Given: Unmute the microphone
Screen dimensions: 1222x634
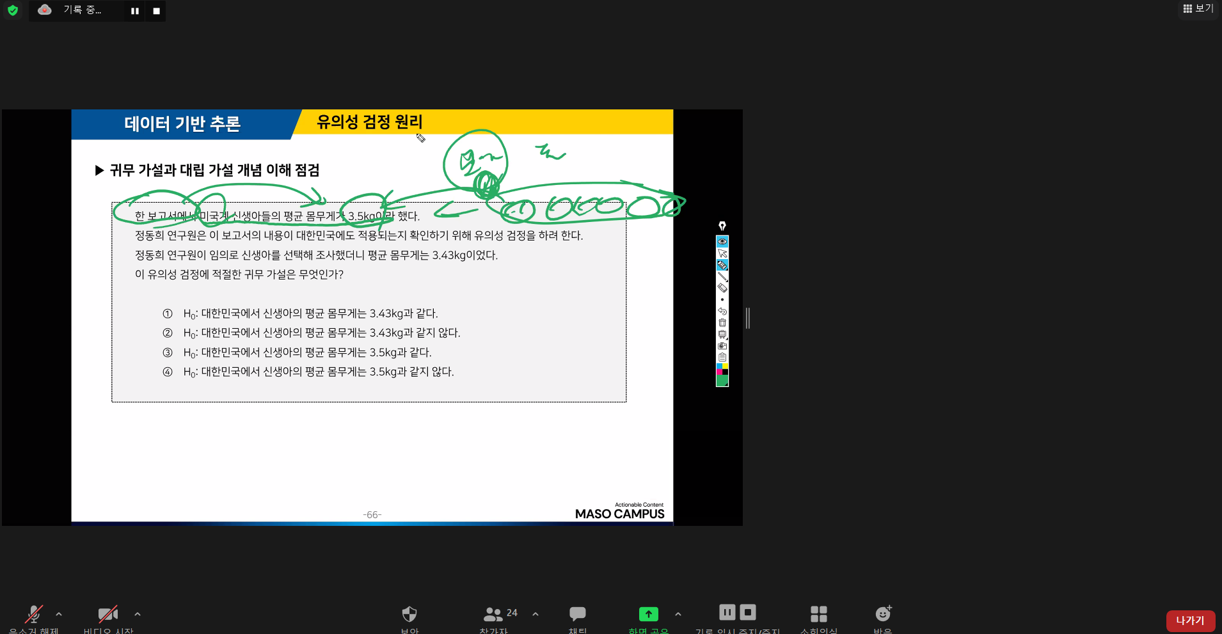Looking at the screenshot, I should (x=33, y=615).
